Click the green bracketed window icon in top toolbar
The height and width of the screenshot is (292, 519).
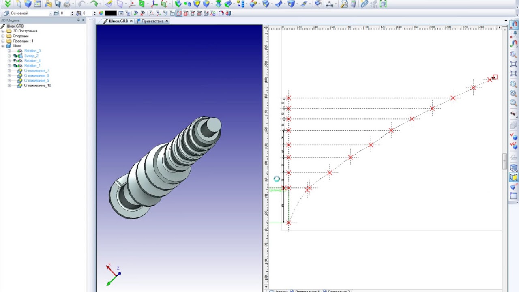383,4
